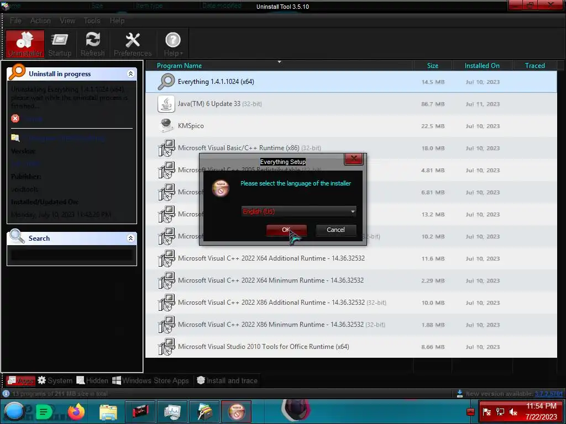
Task: Open the Install and trace tab
Action: [x=227, y=380]
